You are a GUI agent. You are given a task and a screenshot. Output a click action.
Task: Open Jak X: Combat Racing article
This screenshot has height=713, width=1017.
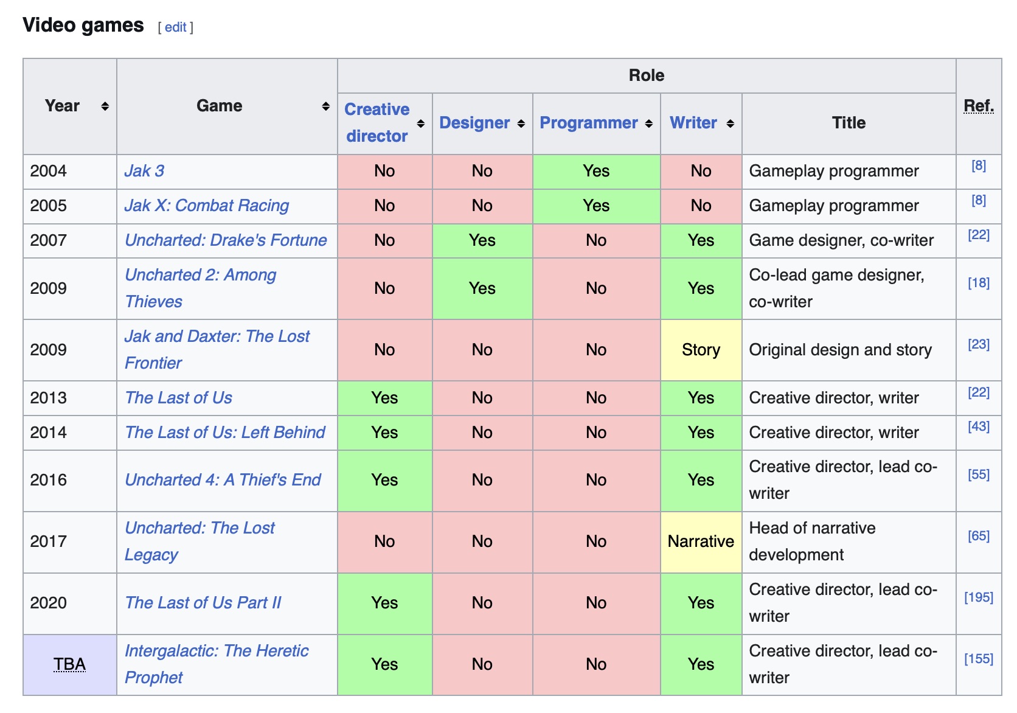pos(207,206)
